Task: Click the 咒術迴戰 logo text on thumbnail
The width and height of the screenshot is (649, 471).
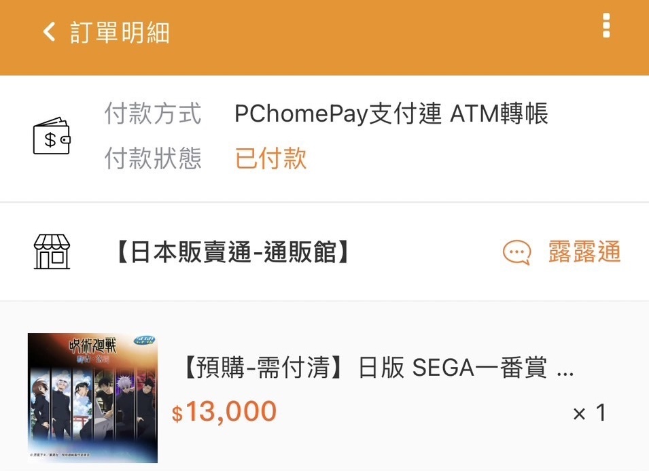Action: 92,346
